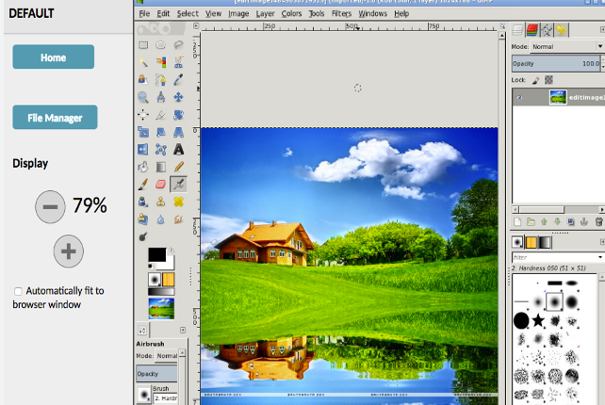Select the Pencil tool
Image resolution: width=605 pixels, height=405 pixels.
click(x=178, y=167)
